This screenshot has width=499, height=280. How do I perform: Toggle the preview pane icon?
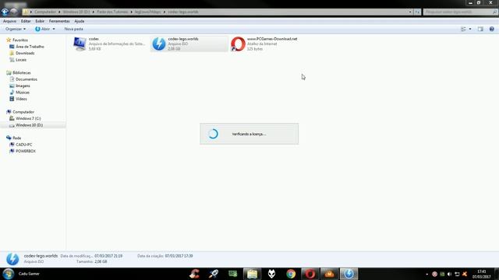(480, 29)
